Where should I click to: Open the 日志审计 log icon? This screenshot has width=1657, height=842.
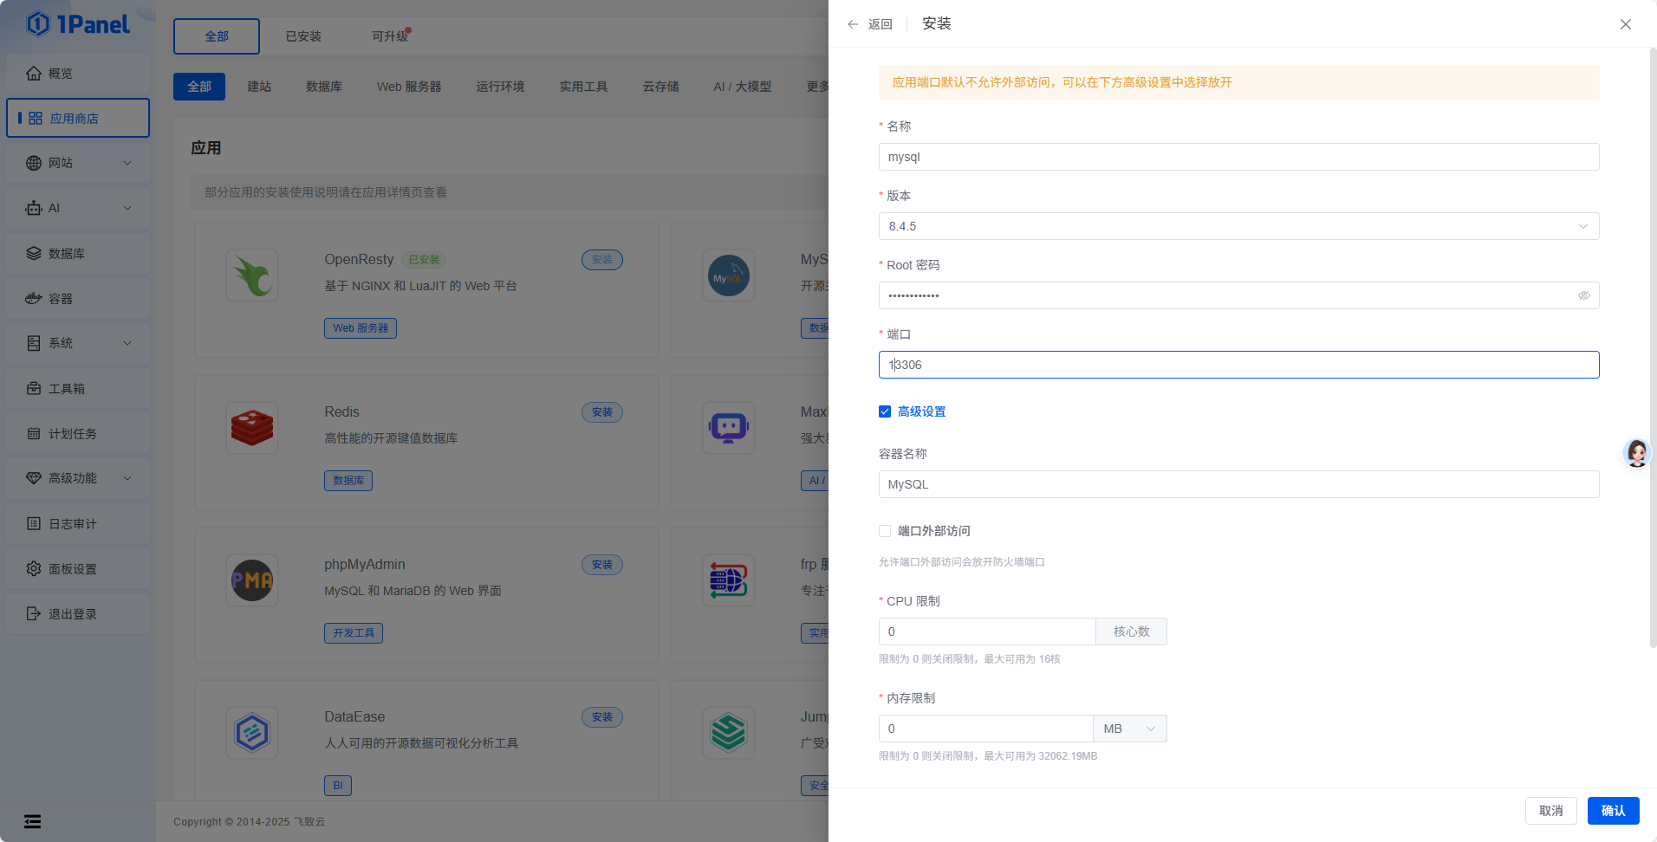coord(34,523)
